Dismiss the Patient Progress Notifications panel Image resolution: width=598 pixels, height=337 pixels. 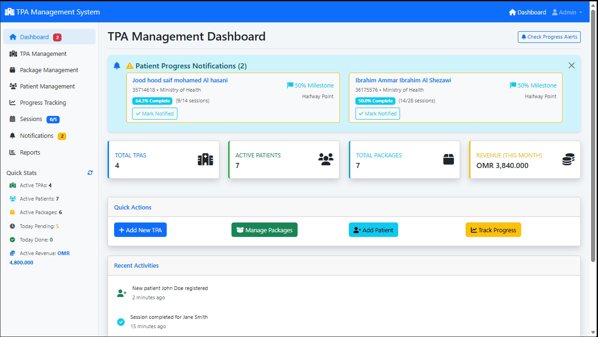pyautogui.click(x=571, y=66)
